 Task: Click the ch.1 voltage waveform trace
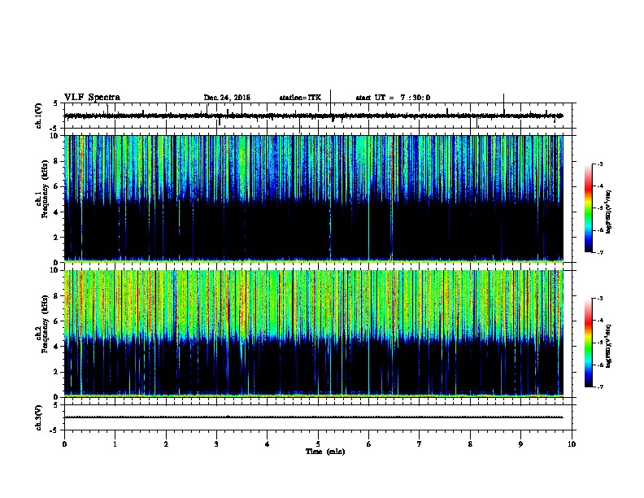(314, 116)
